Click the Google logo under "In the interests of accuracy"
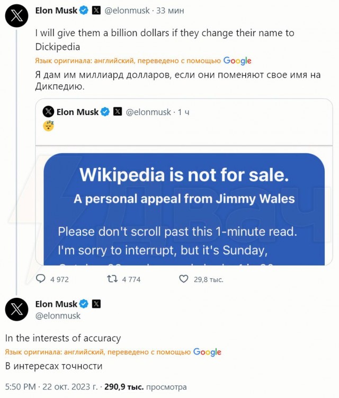339x398 pixels. click(x=207, y=352)
